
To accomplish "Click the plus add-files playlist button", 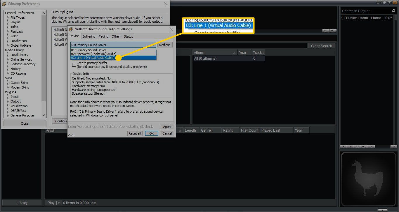I will 343,146.
